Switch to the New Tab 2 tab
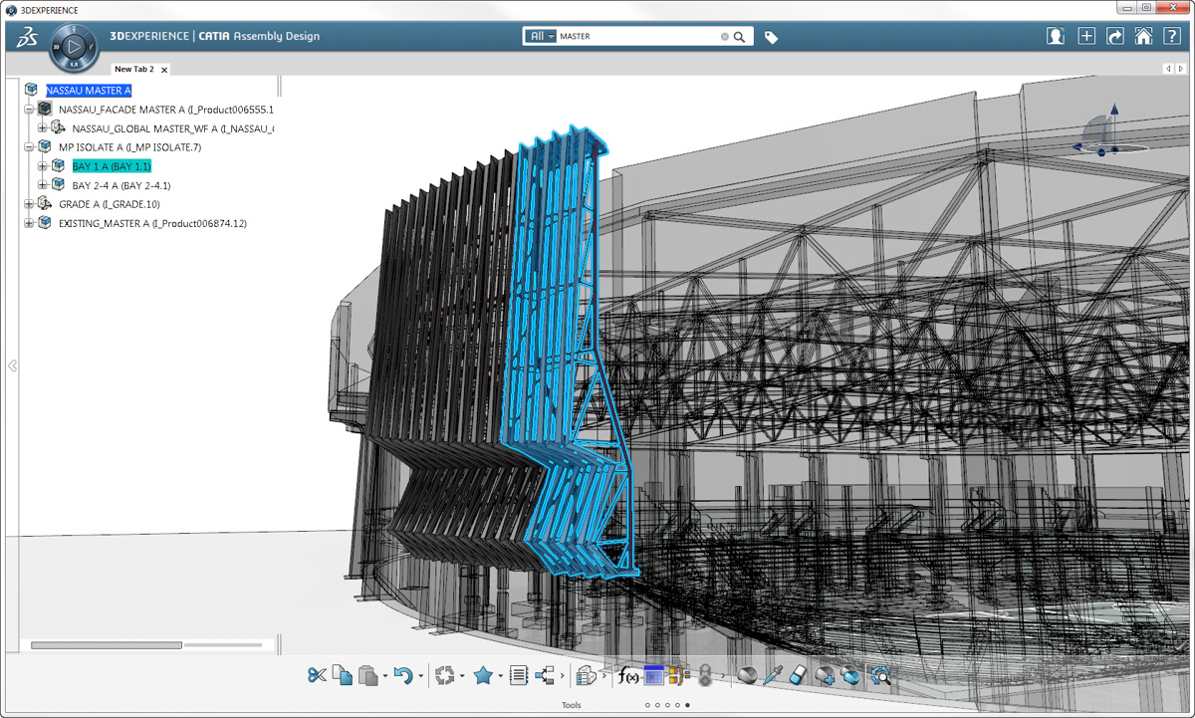This screenshot has width=1195, height=718. [x=134, y=70]
